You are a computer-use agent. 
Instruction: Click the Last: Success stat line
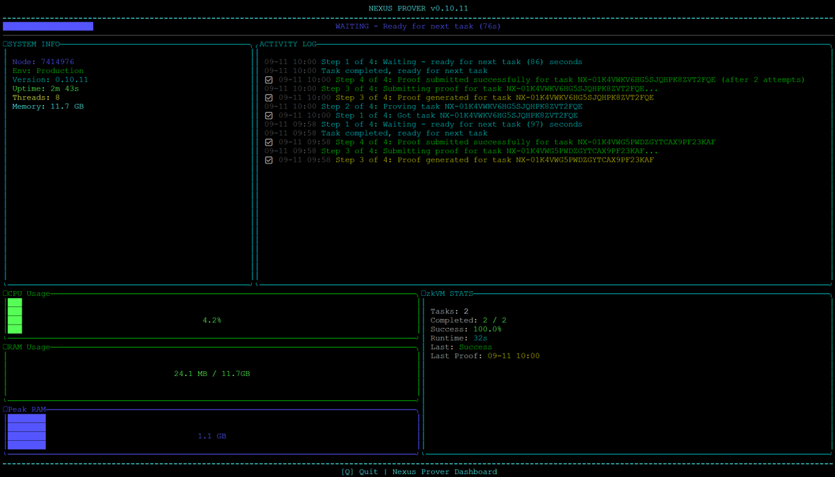[x=461, y=347]
